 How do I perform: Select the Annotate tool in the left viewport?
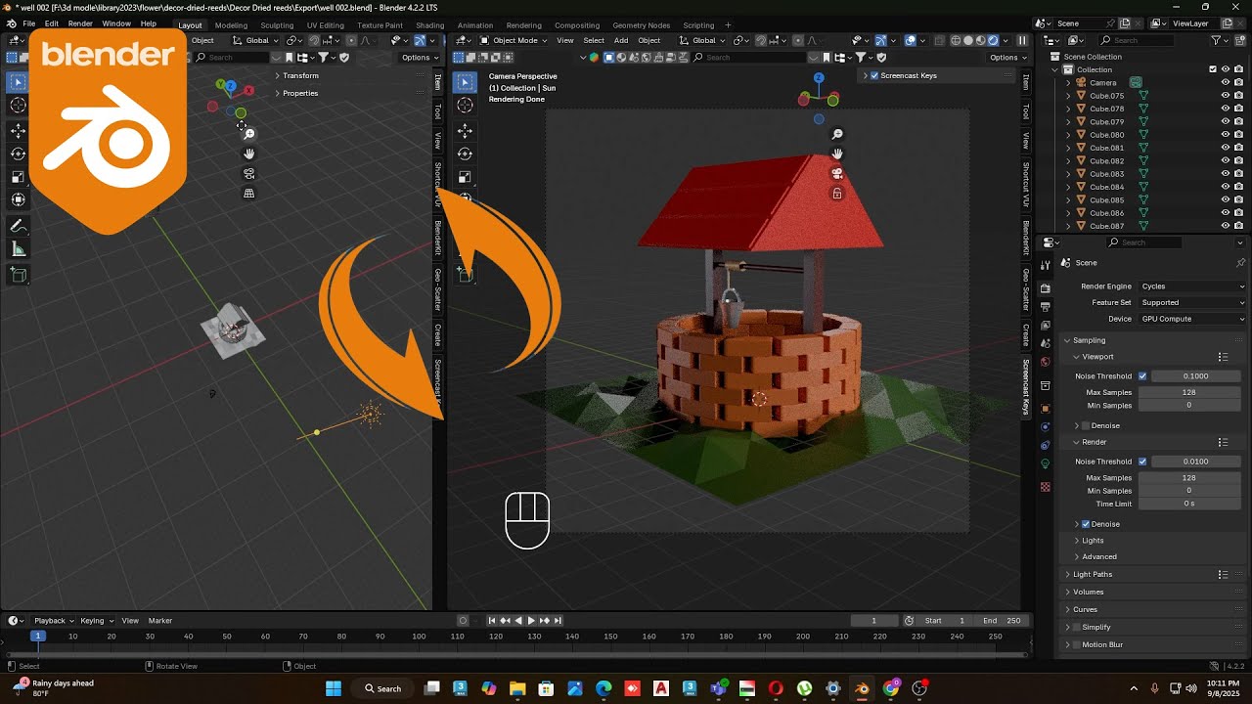coord(18,226)
